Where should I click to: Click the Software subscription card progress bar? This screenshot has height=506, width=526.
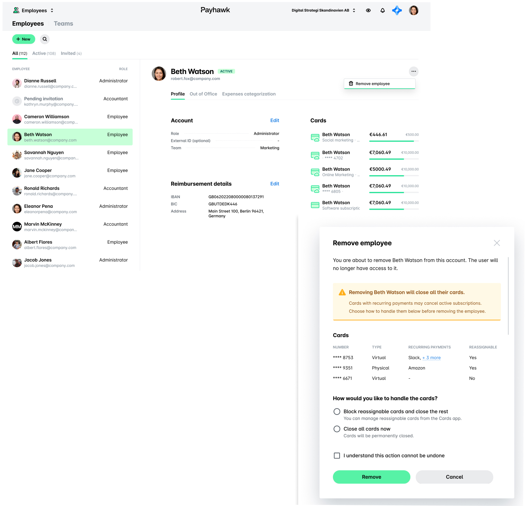(394, 209)
